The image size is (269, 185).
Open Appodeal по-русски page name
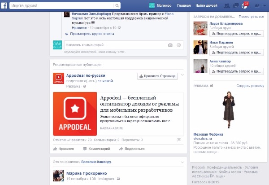coord(86,75)
